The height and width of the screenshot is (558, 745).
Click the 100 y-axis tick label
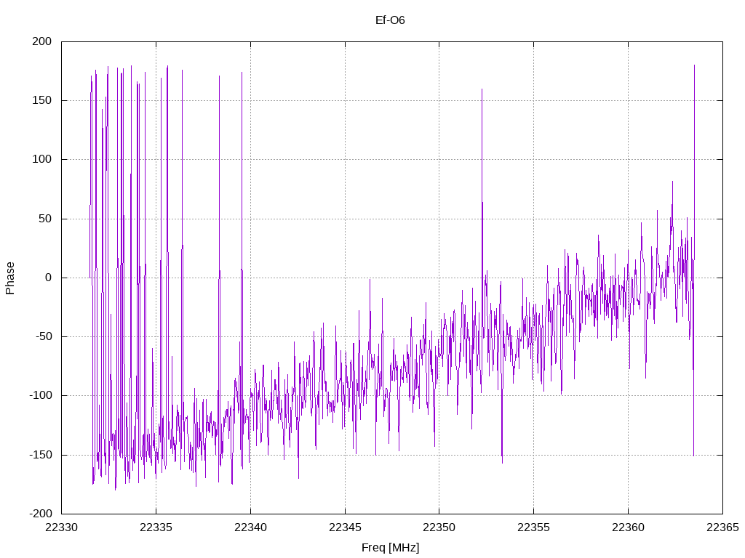tap(41, 159)
